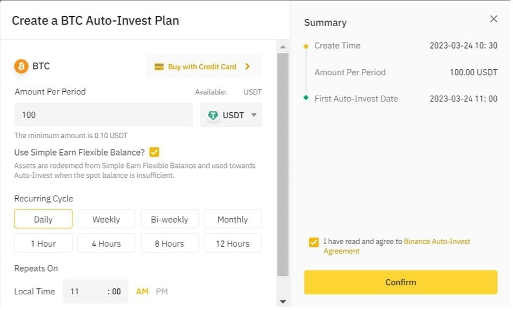The image size is (513, 310).
Task: Click the Buy with Credit Card button
Action: tap(202, 66)
